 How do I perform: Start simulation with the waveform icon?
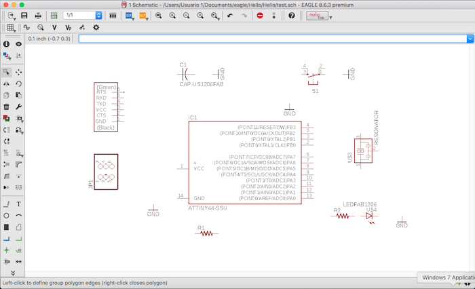coord(26,28)
